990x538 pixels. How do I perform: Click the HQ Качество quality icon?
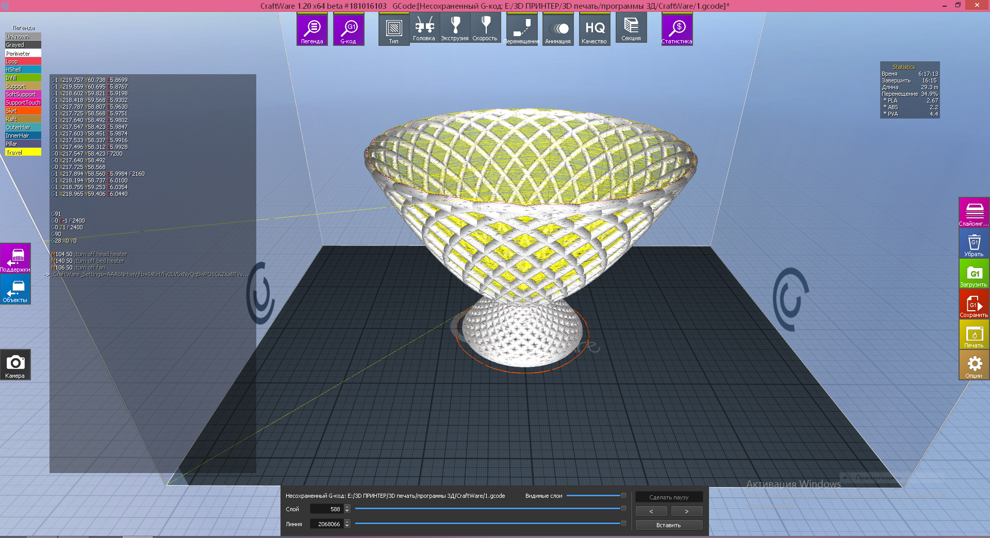pyautogui.click(x=595, y=30)
